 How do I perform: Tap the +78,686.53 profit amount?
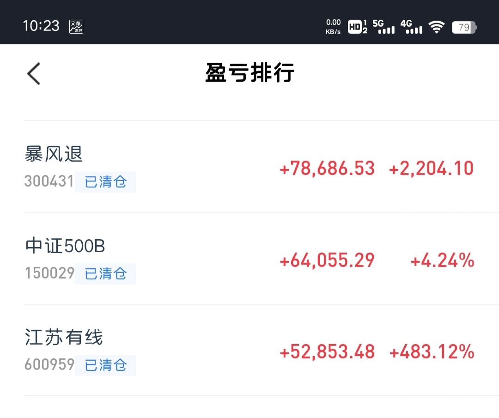tap(327, 169)
